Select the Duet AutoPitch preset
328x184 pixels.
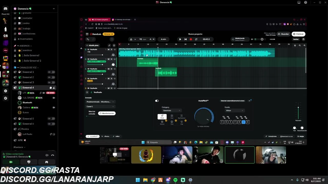(x=172, y=117)
